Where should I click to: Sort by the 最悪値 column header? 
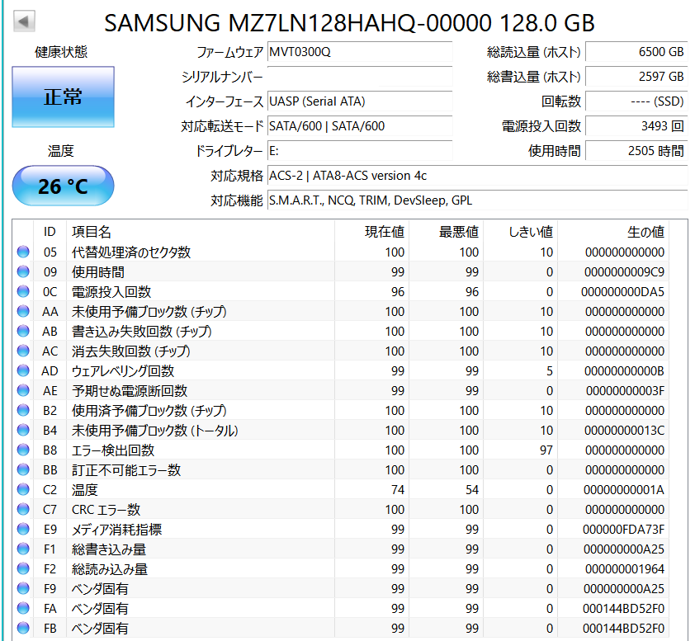point(446,232)
